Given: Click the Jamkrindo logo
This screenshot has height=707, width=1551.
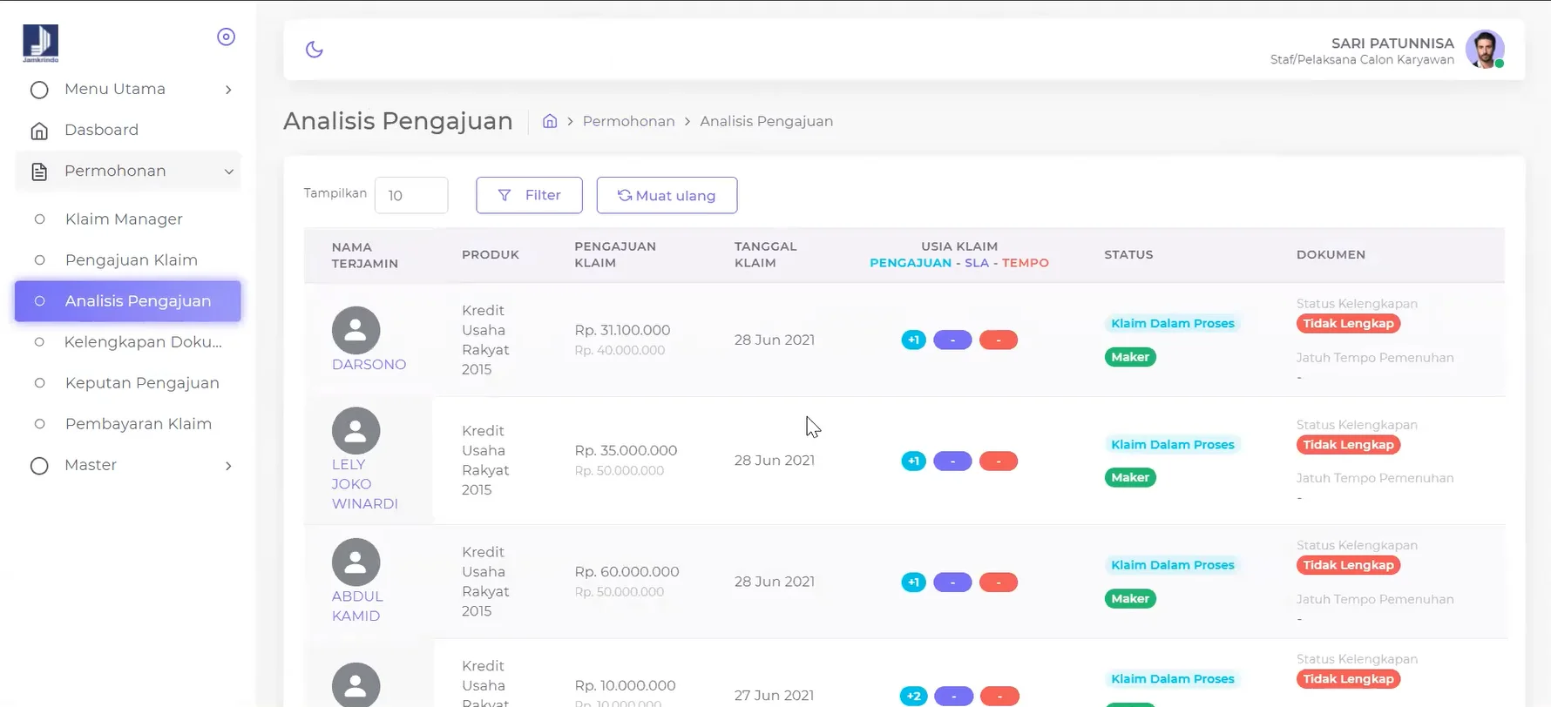Looking at the screenshot, I should tap(40, 43).
